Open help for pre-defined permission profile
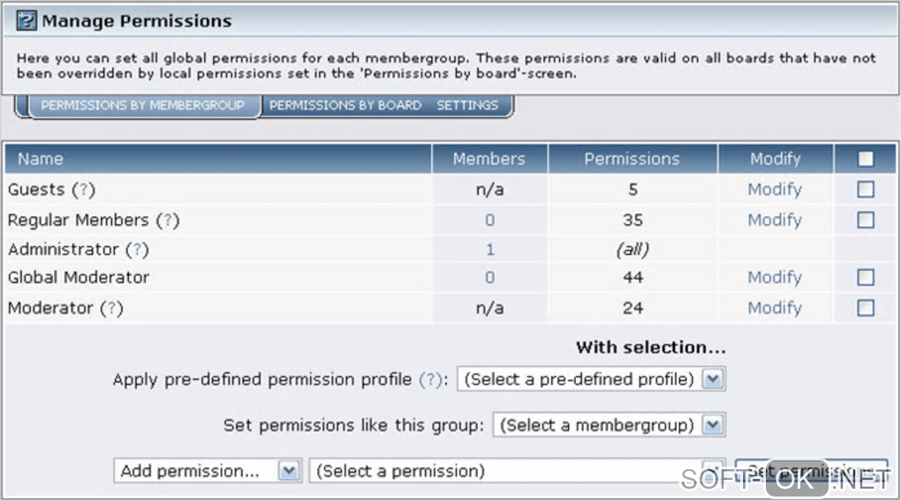This screenshot has height=501, width=901. click(x=430, y=380)
